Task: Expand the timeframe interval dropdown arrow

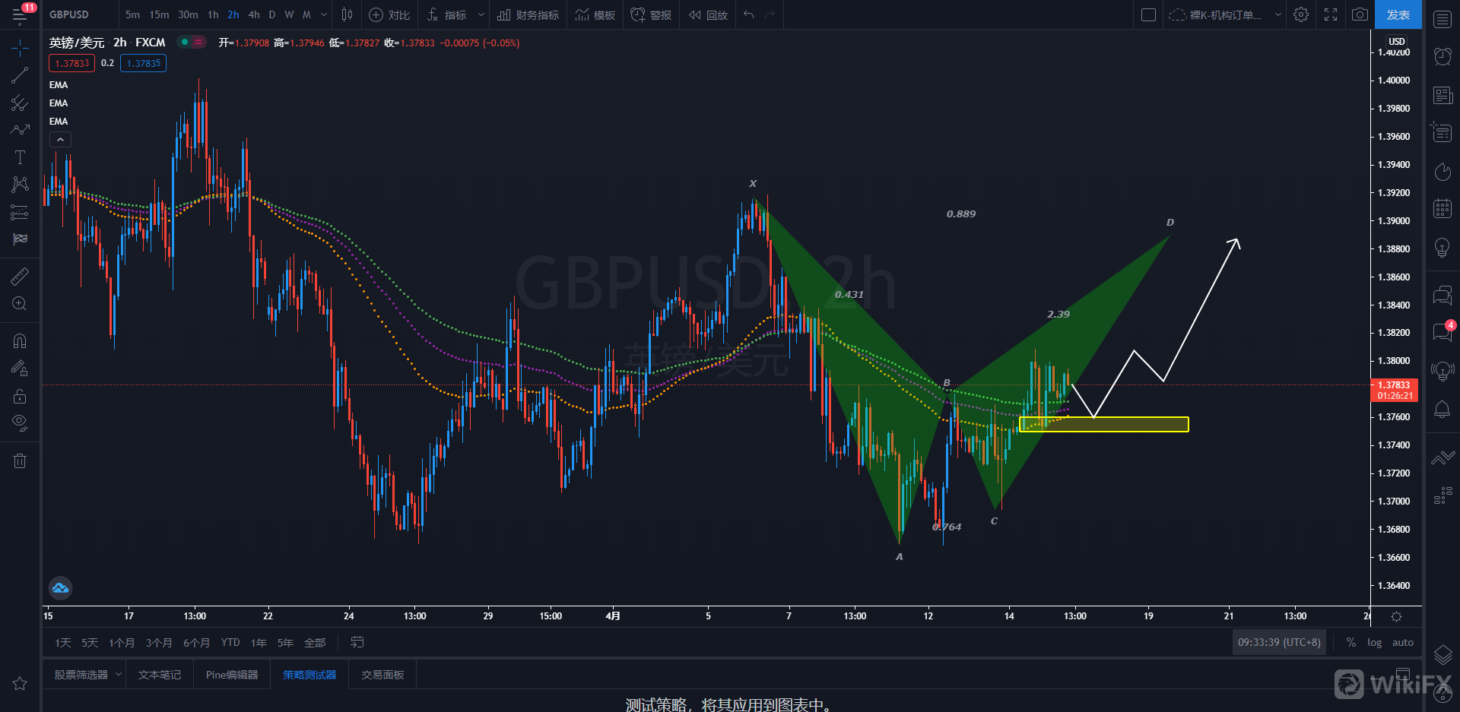Action: (324, 14)
